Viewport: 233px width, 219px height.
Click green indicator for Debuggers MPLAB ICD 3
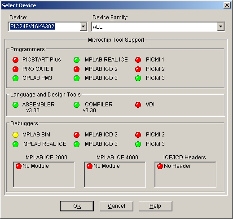pyautogui.click(x=77, y=145)
